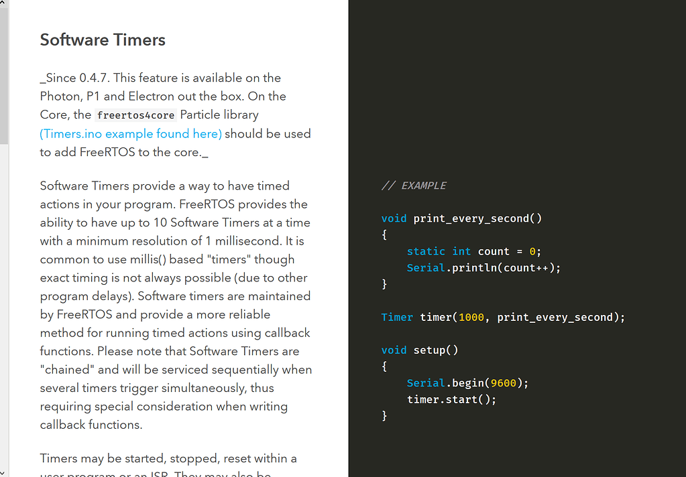
Task: Select the void keyword before setup()
Action: 394,350
